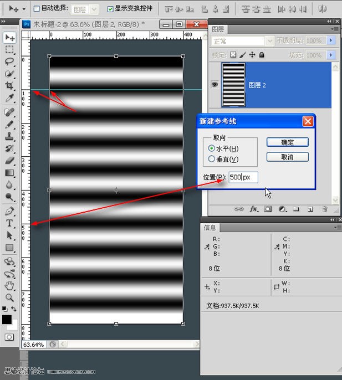Confirm with the 确定 button

288,142
